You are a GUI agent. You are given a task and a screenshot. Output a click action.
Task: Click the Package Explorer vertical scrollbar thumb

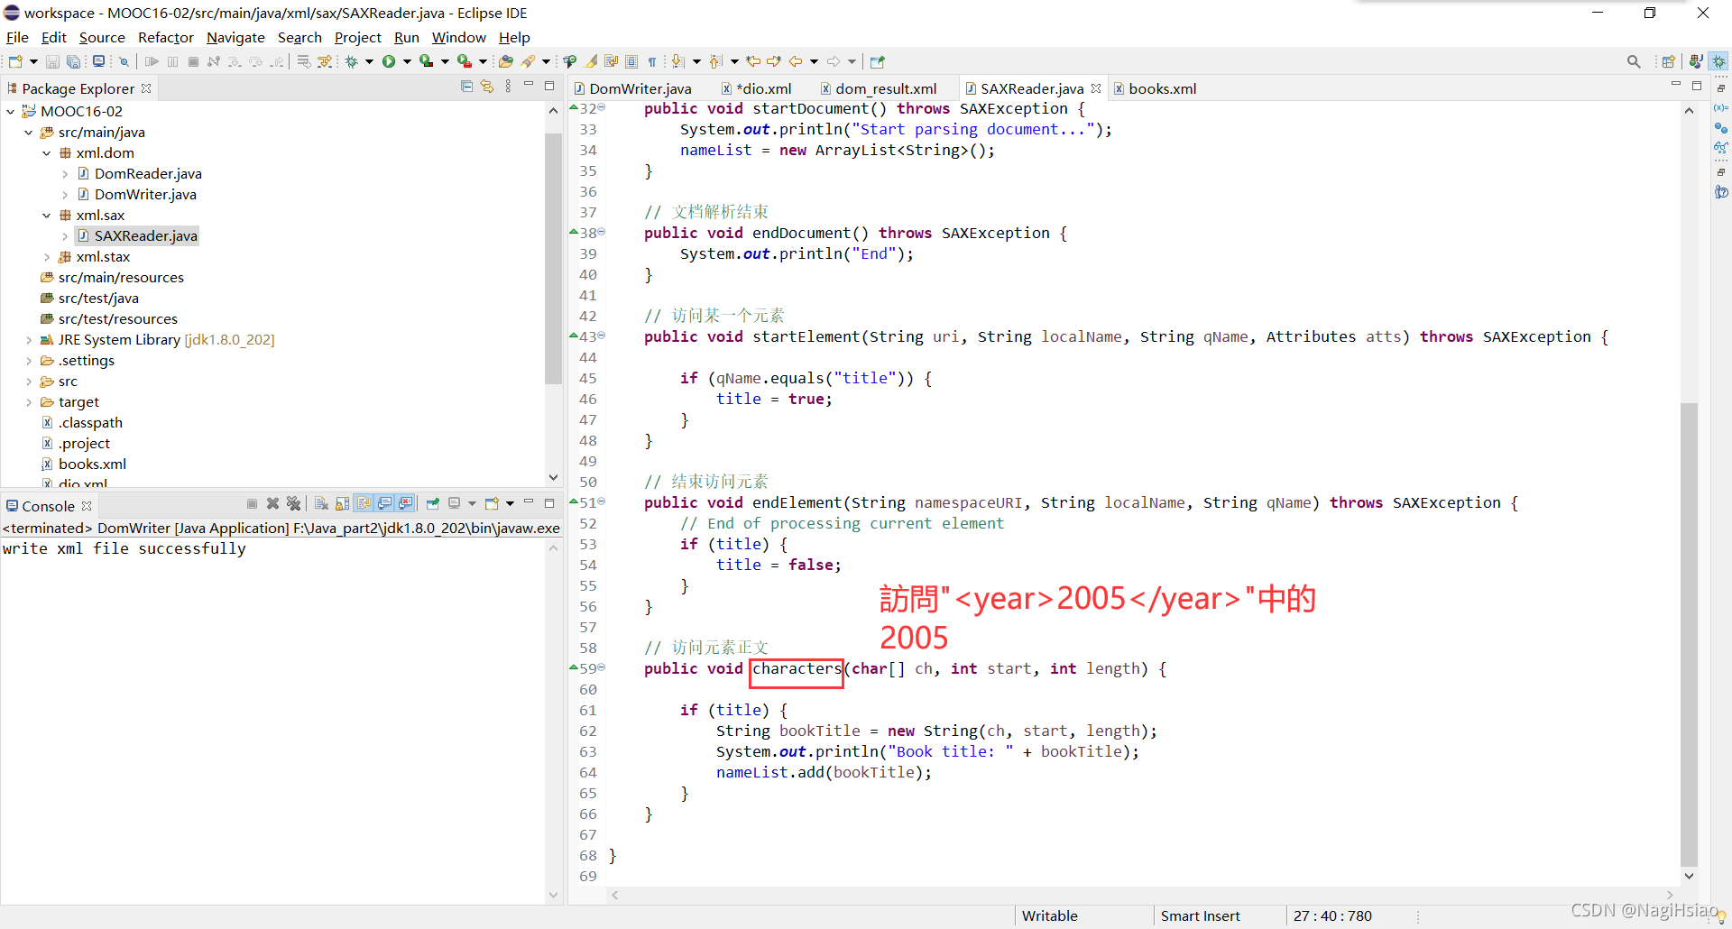coord(553,257)
